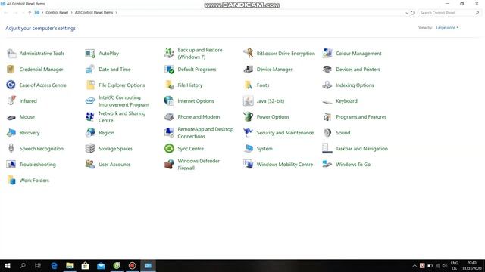Open Task View in the taskbar
This screenshot has width=485, height=272.
[38, 265]
